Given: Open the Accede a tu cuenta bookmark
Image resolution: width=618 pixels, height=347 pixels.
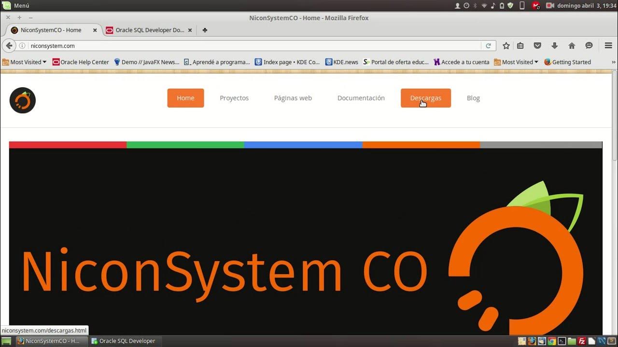Looking at the screenshot, I should point(462,62).
